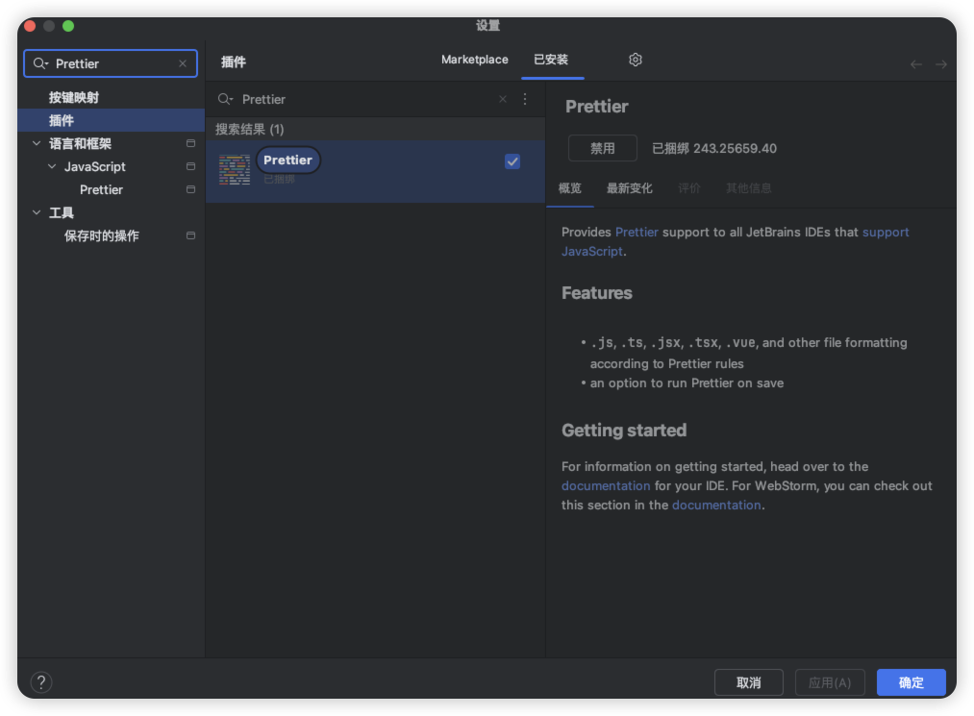Collapse the 语言和框架 tree node
Viewport: 974px width, 716px height.
pyautogui.click(x=37, y=143)
